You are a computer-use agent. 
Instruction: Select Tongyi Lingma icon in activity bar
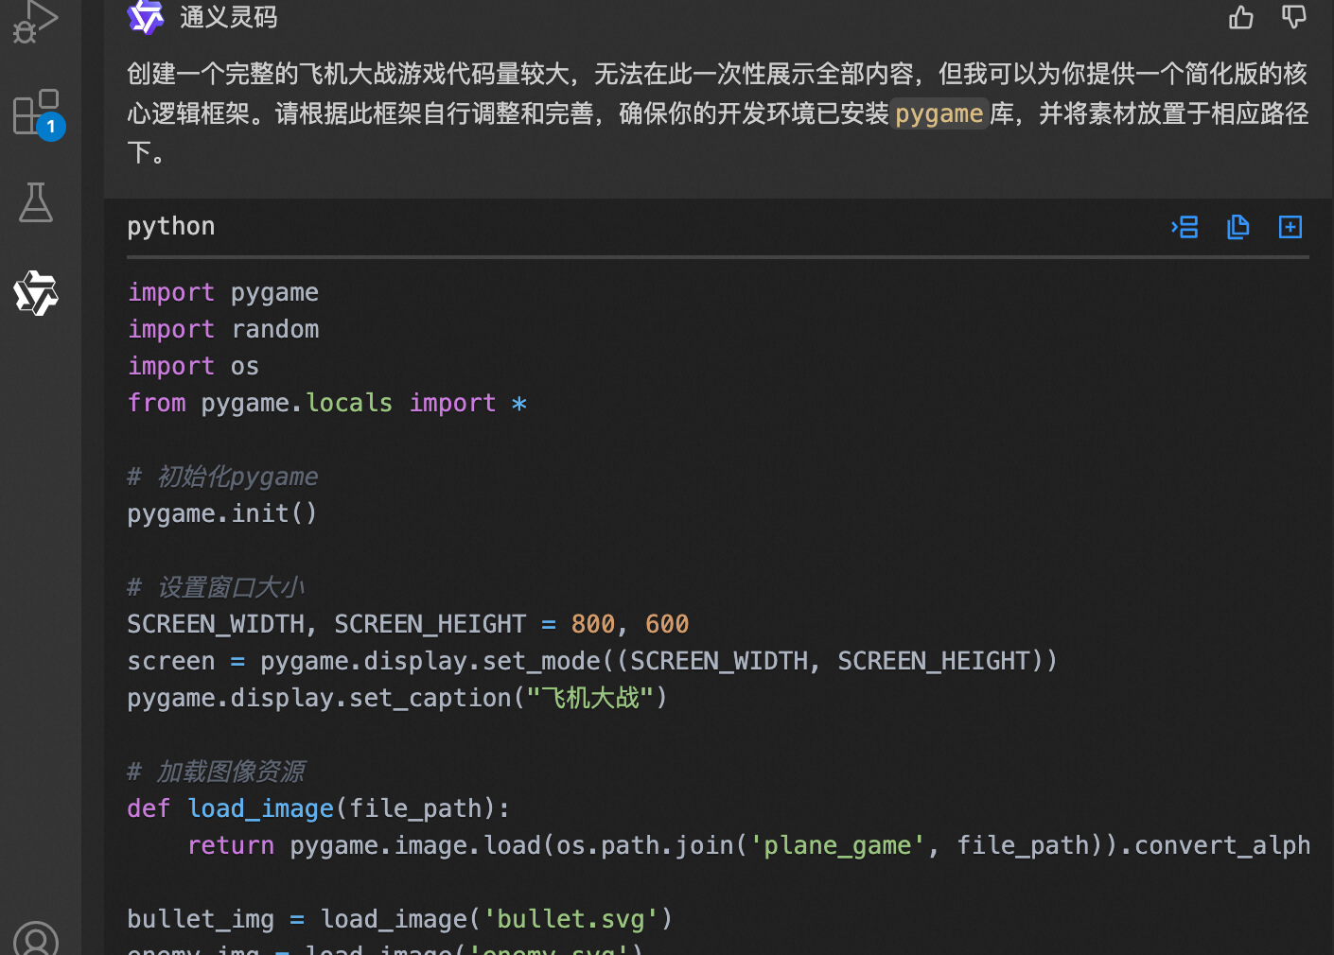click(36, 293)
